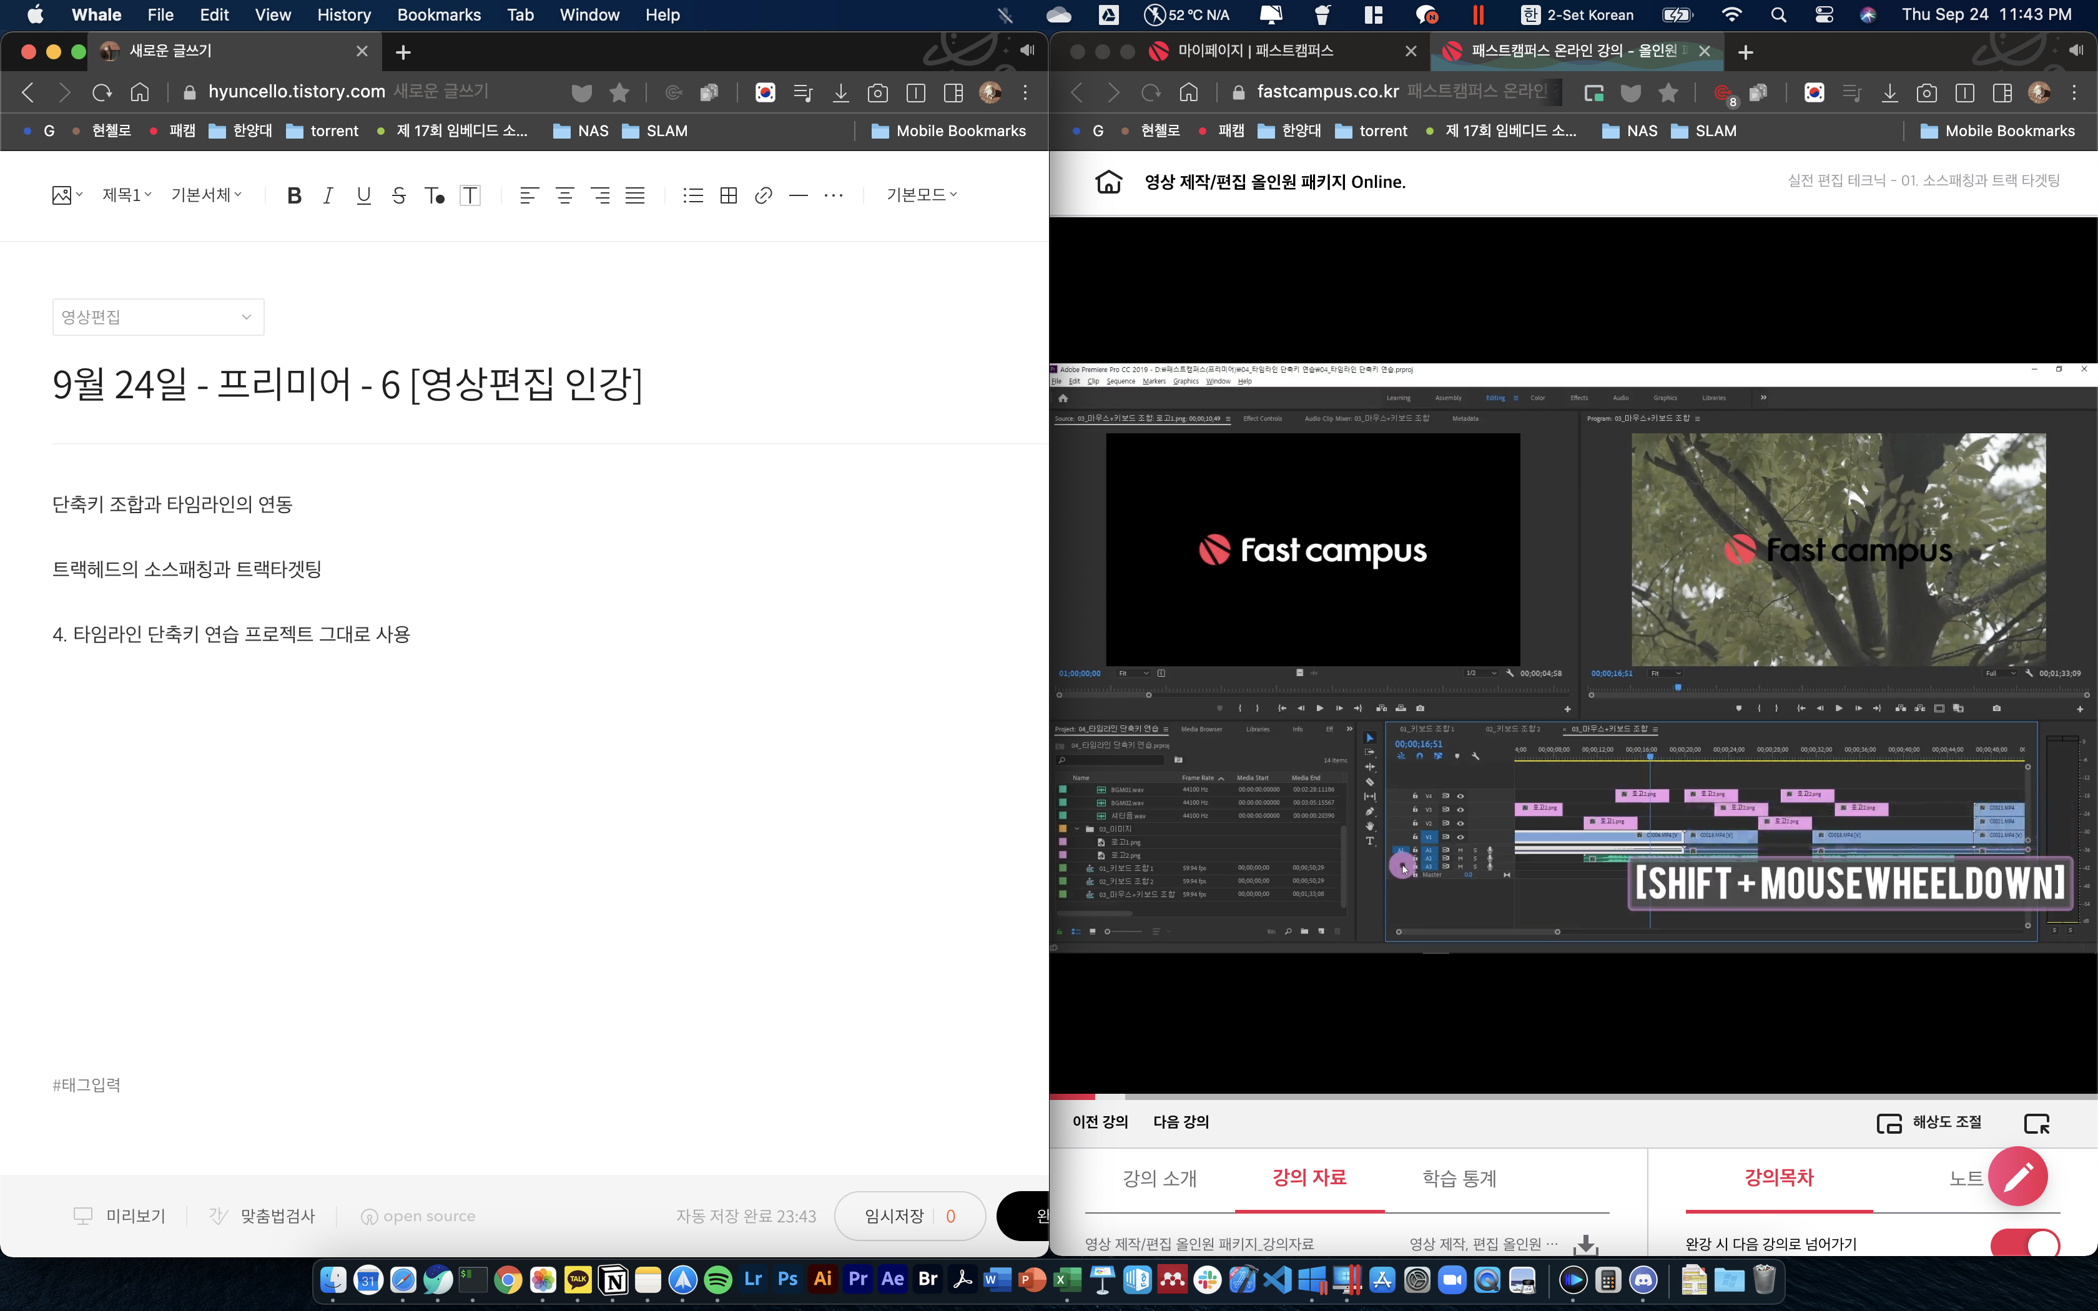
Task: Mute the Tistory tab audio
Action: tap(1027, 51)
